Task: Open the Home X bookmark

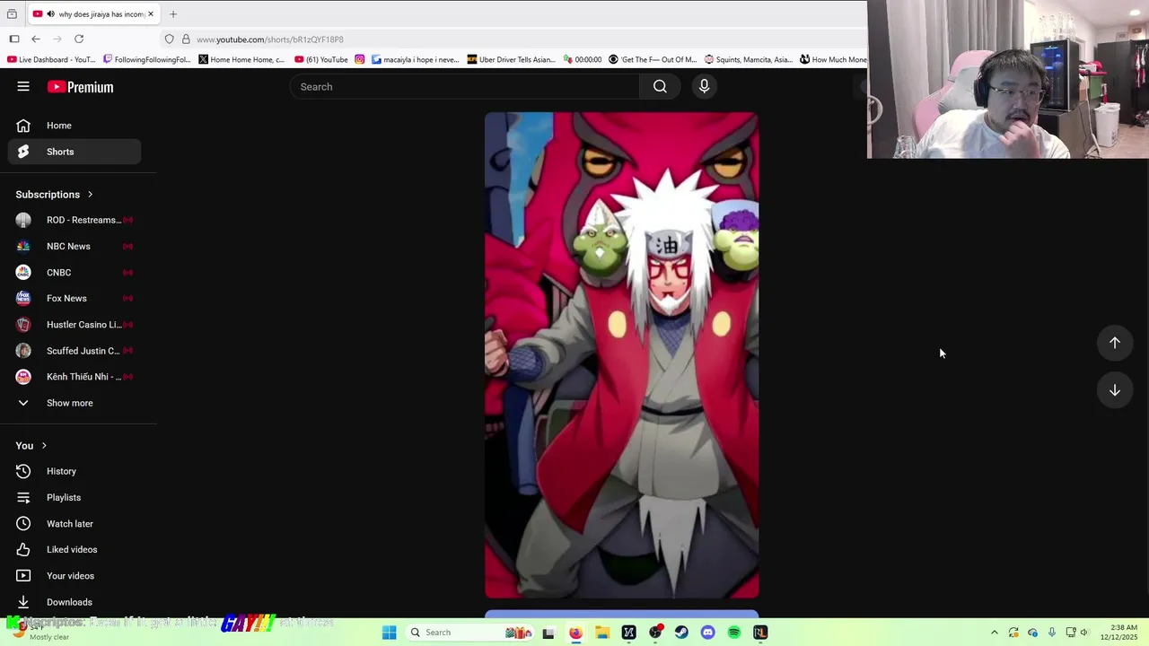Action: click(242, 60)
